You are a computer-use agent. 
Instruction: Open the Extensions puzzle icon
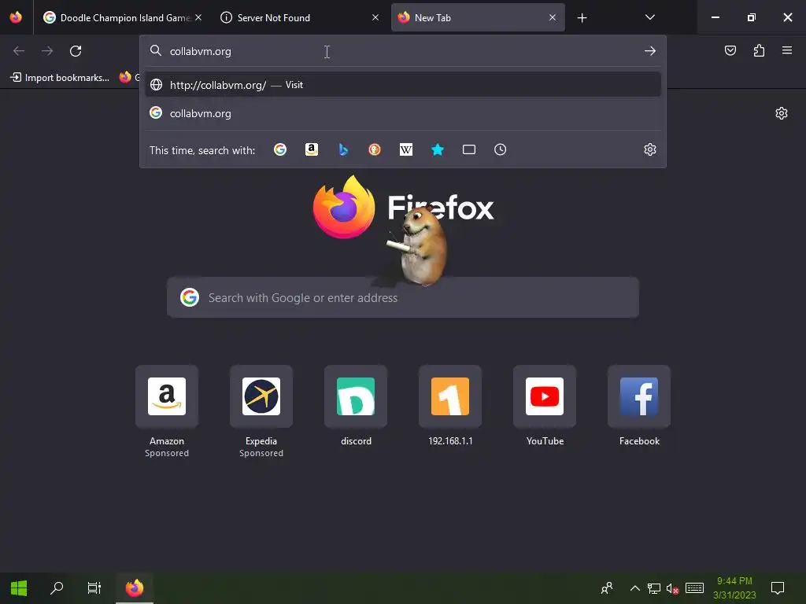[759, 50]
